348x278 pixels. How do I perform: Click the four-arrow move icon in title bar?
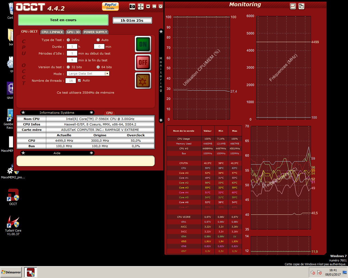click(141, 7)
